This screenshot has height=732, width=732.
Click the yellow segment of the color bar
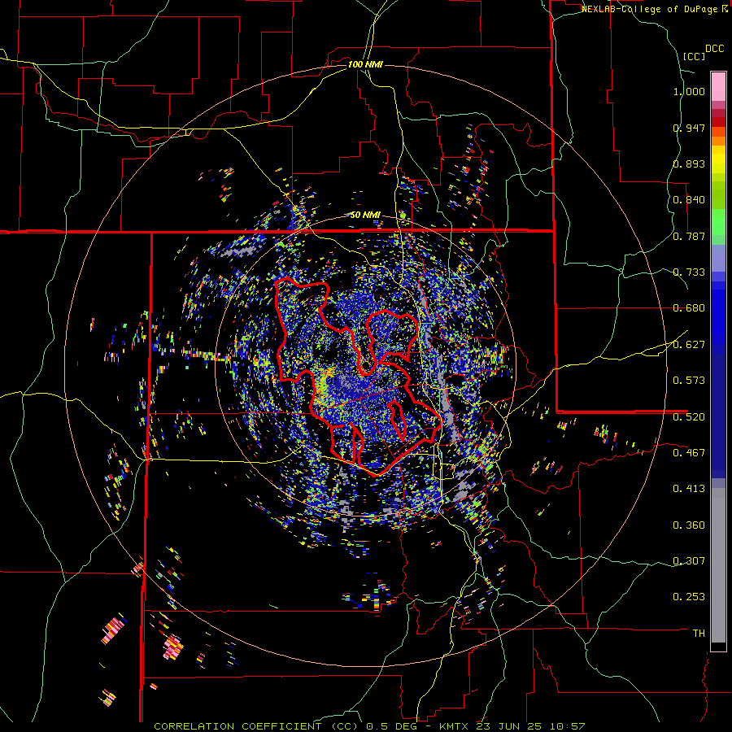coord(718,159)
